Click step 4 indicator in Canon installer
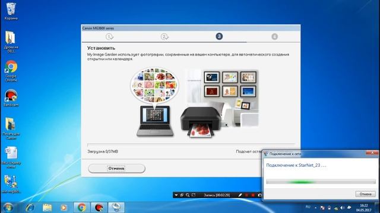The image size is (380, 213). [274, 37]
